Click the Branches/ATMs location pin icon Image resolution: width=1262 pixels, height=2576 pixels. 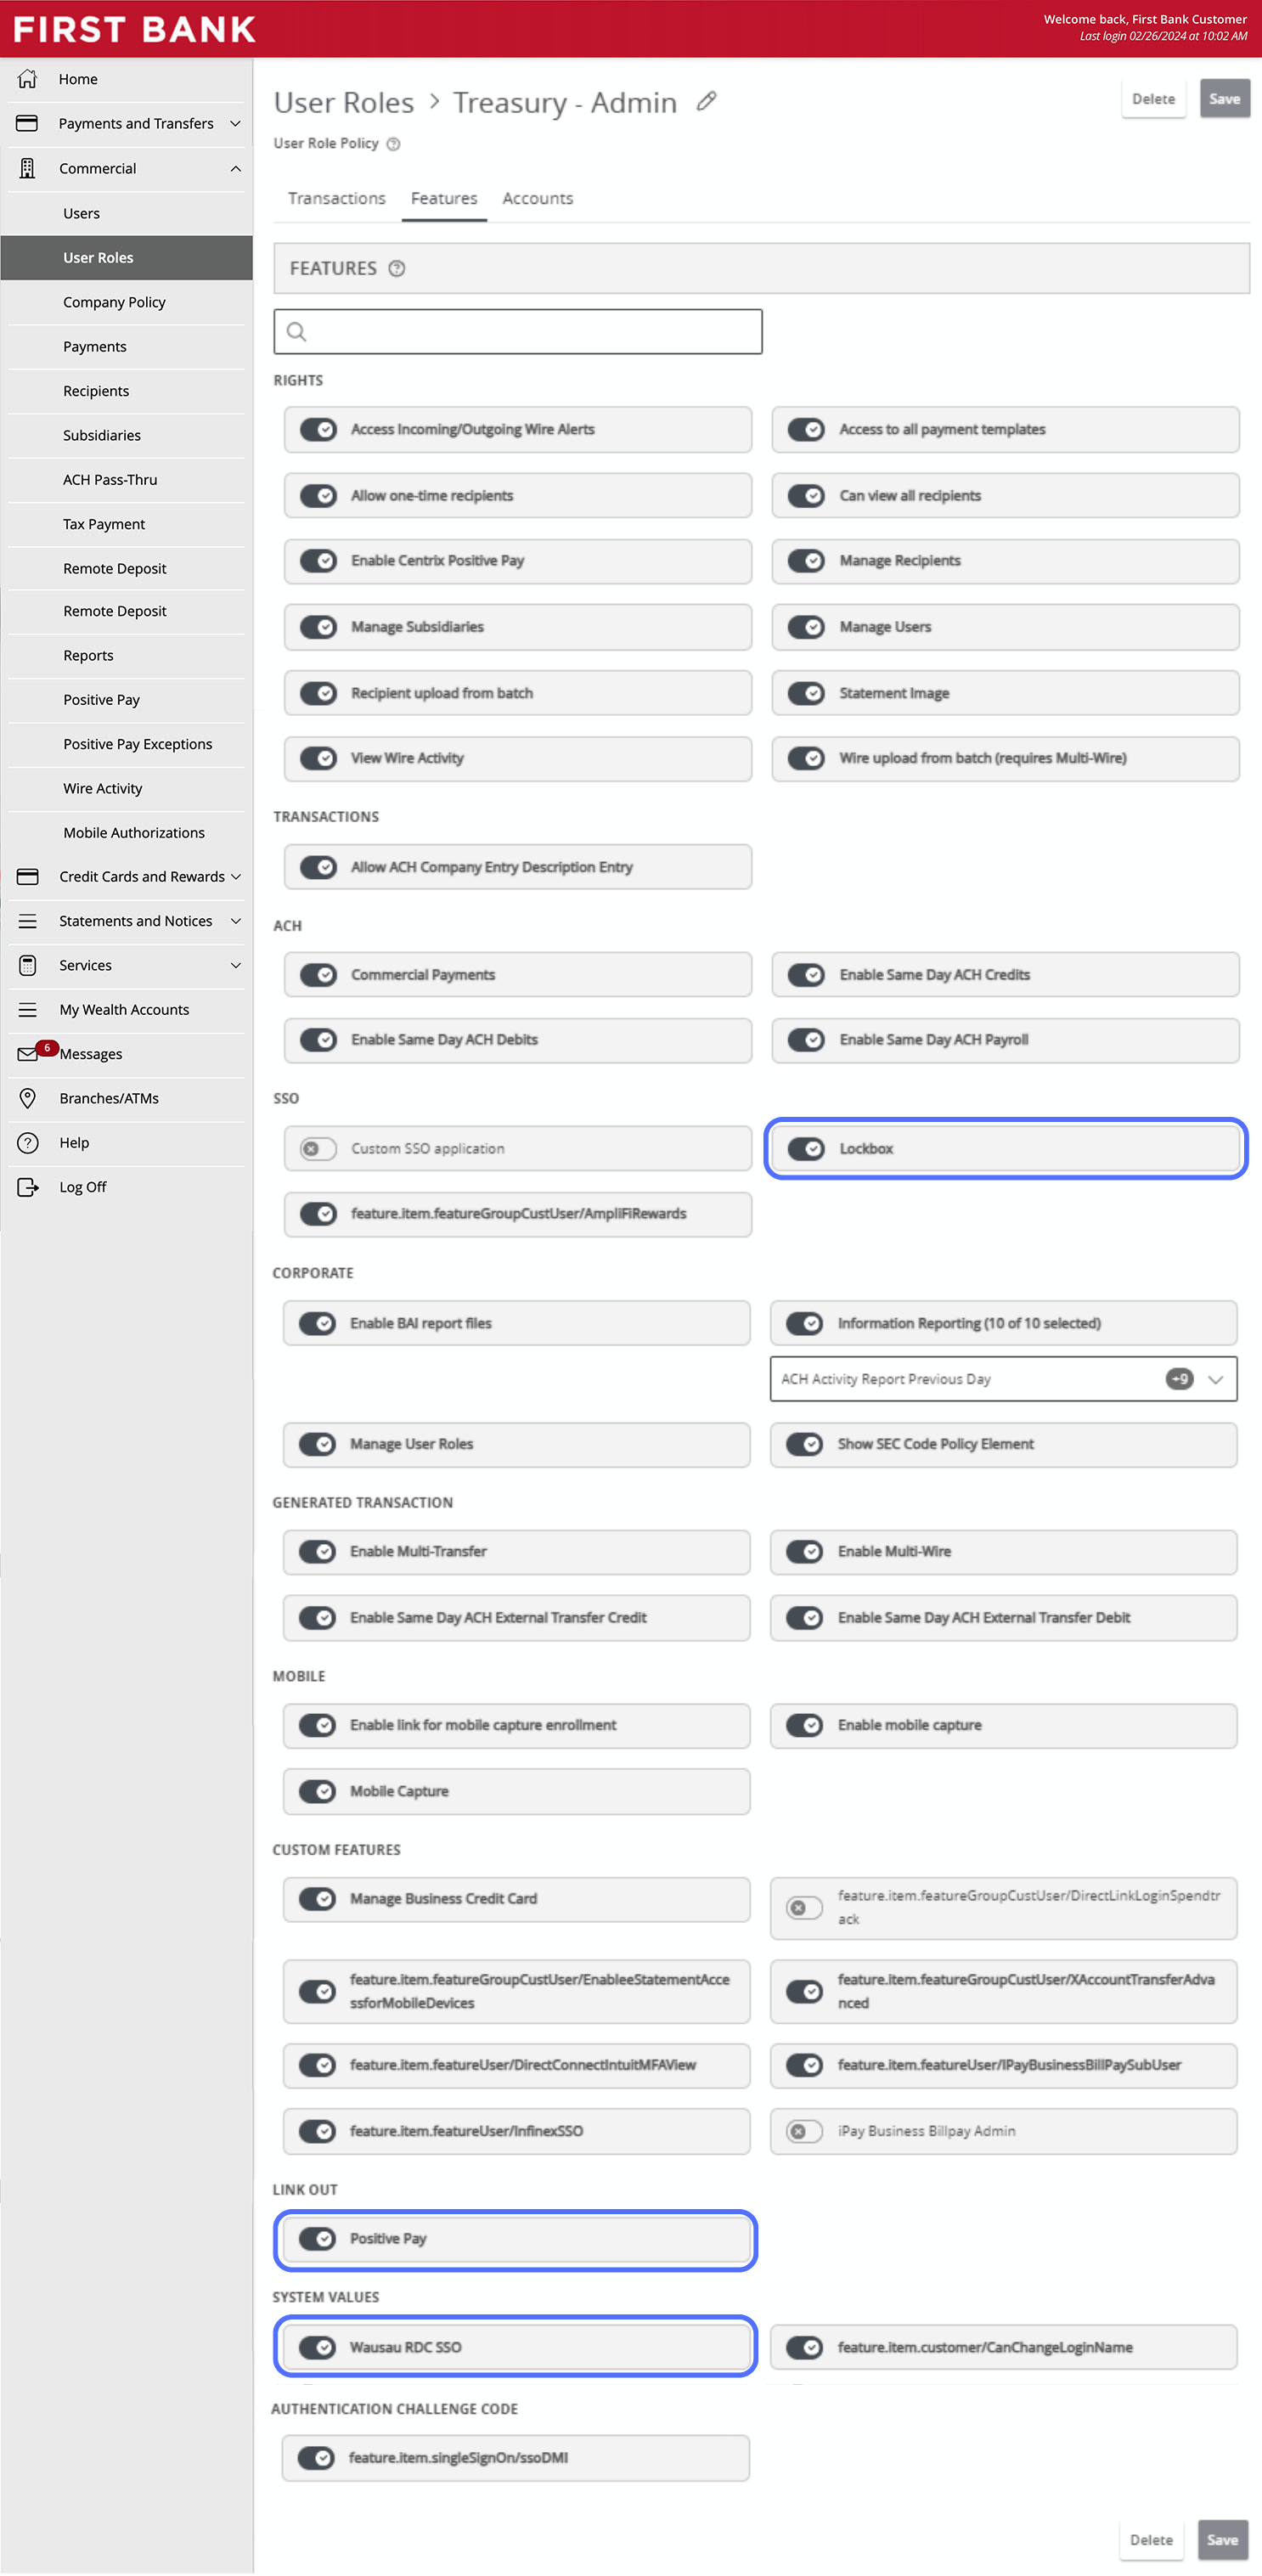point(28,1098)
